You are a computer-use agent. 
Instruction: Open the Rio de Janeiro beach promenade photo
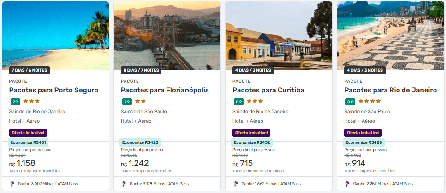391,36
